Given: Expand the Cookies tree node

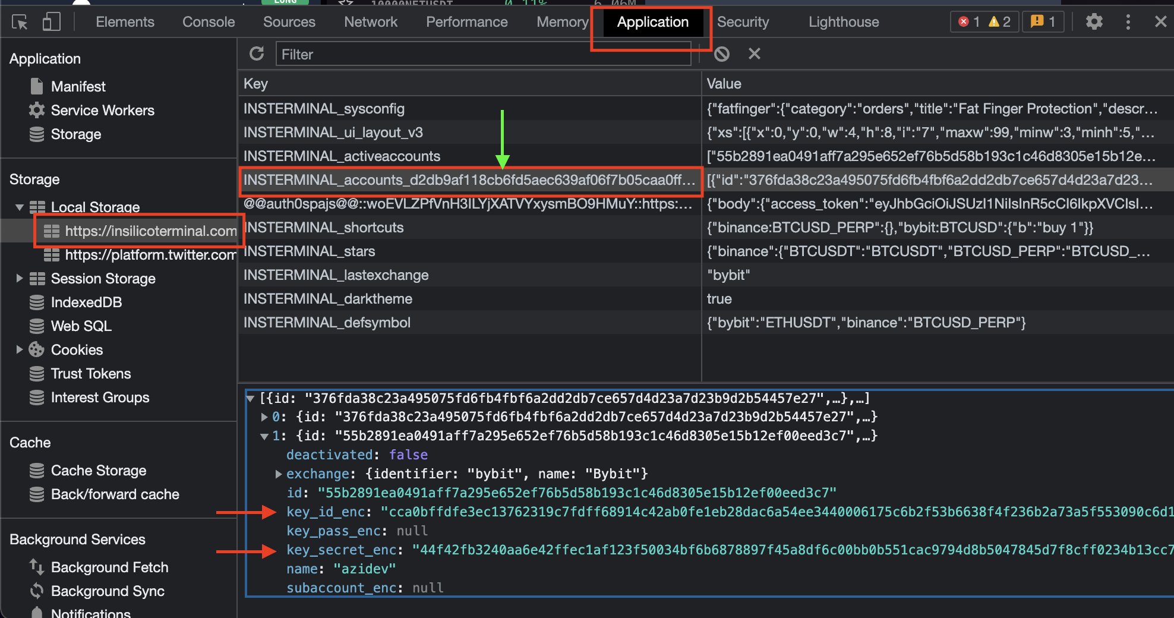Looking at the screenshot, I should (20, 349).
